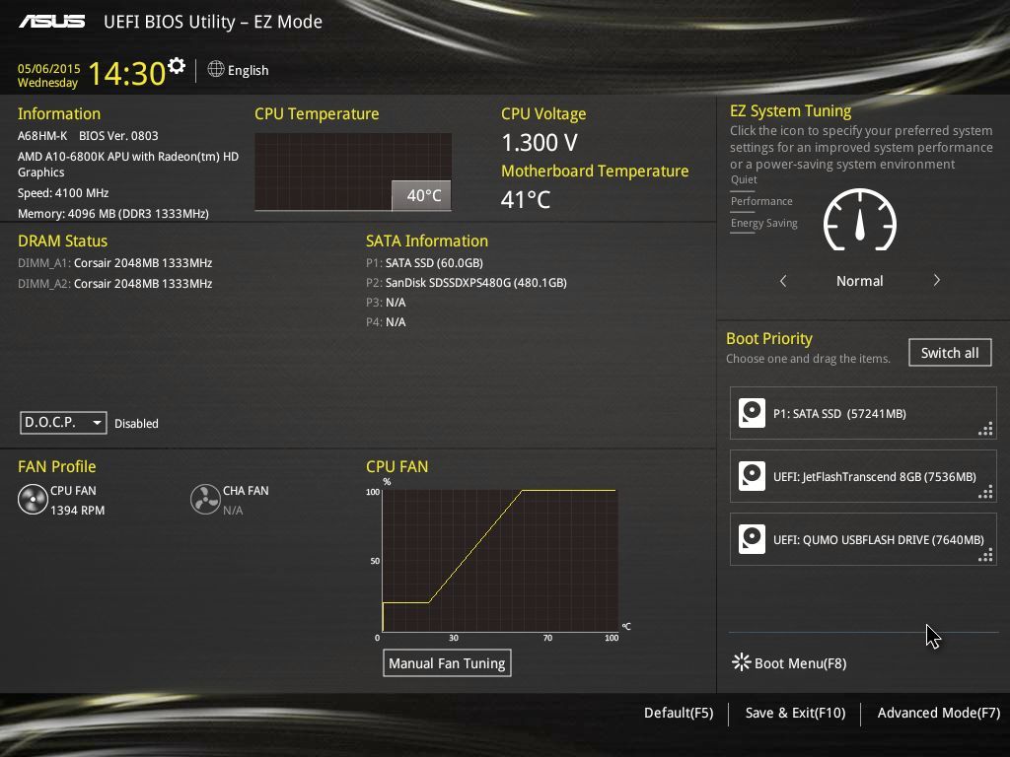This screenshot has height=757, width=1010.
Task: Switch to next tuning mode with right arrow
Action: [937, 281]
